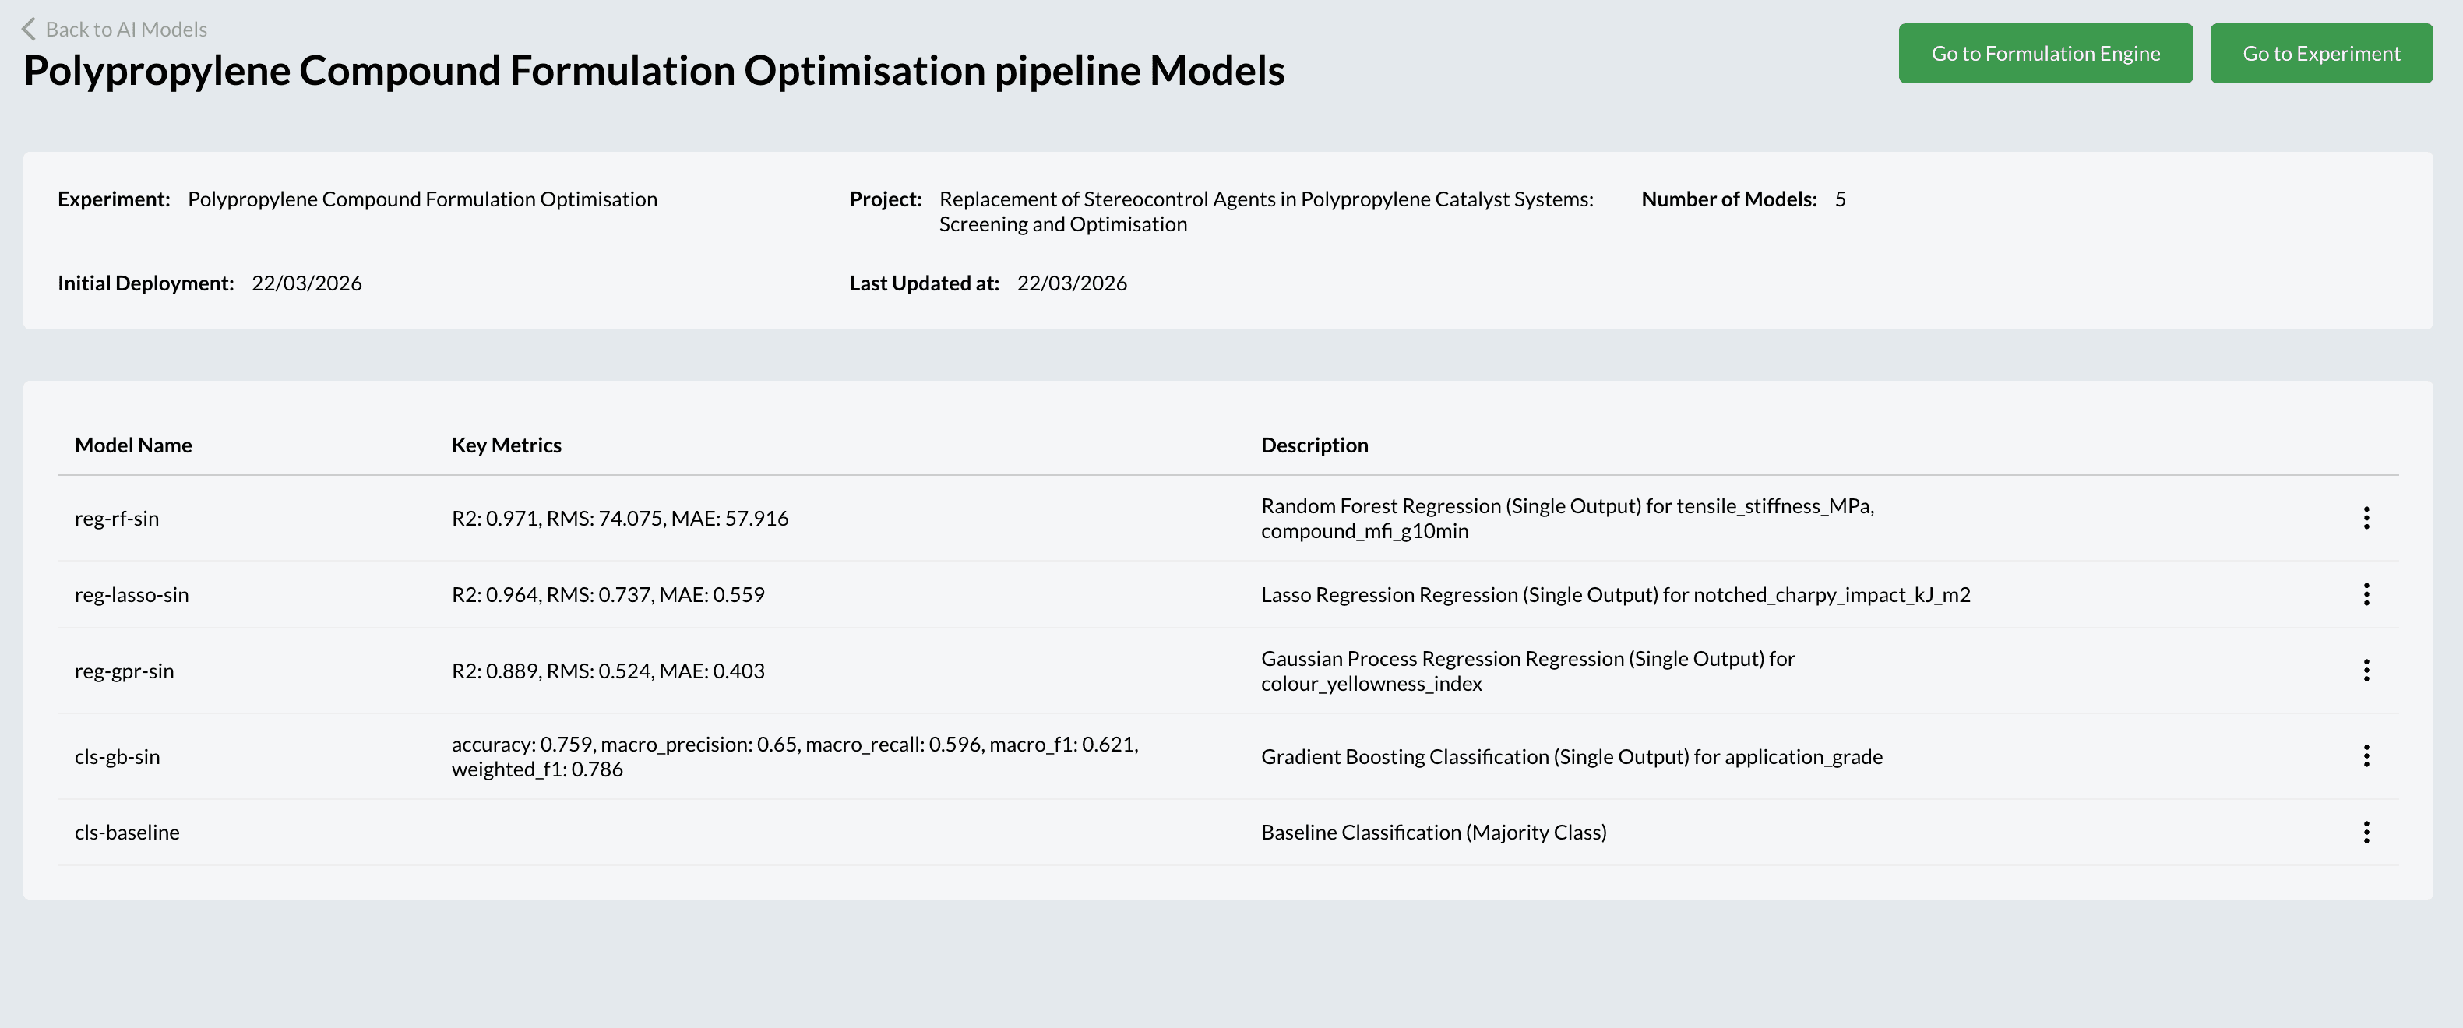This screenshot has width=2463, height=1028.
Task: Click the back chevron arrow icon
Action: (29, 29)
